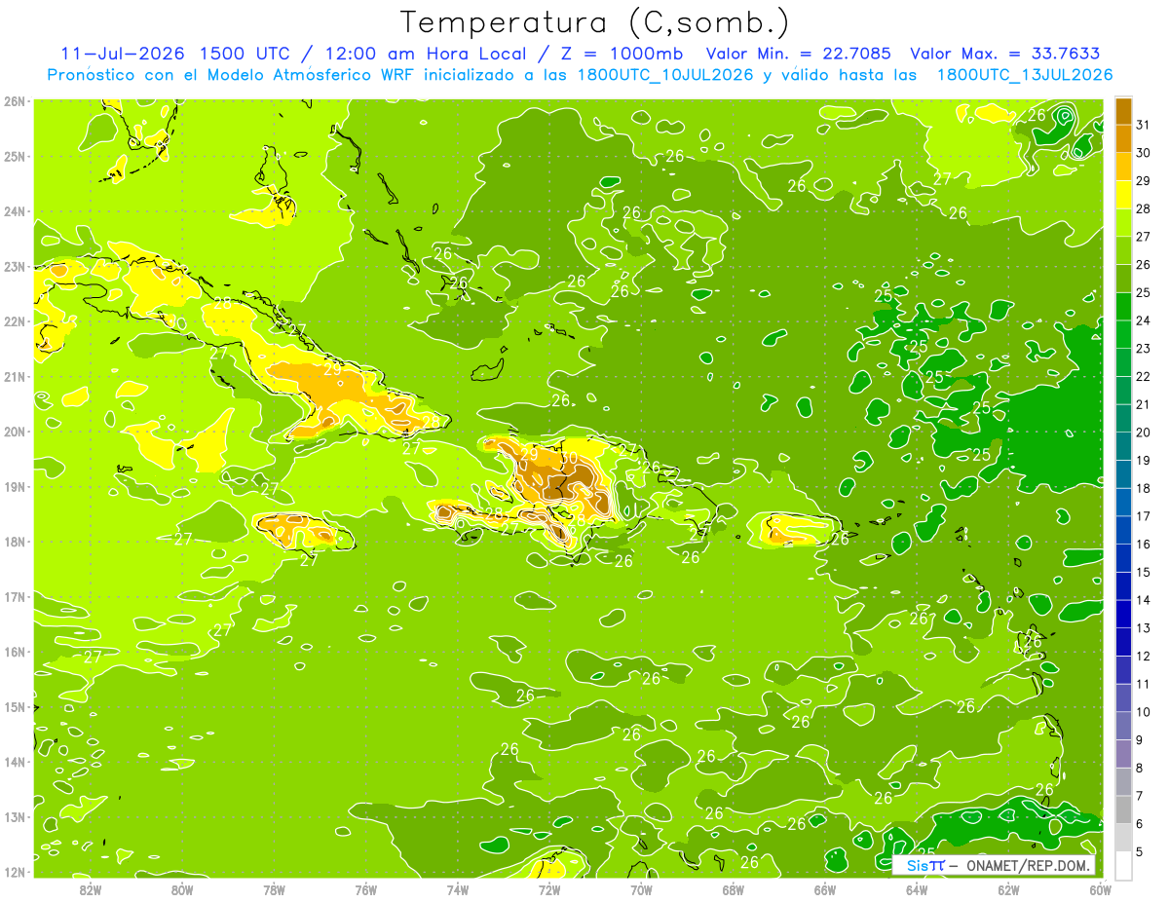Viewport: 1169px width, 903px height.
Task: Click the legend value 18
Action: [x=1143, y=488]
